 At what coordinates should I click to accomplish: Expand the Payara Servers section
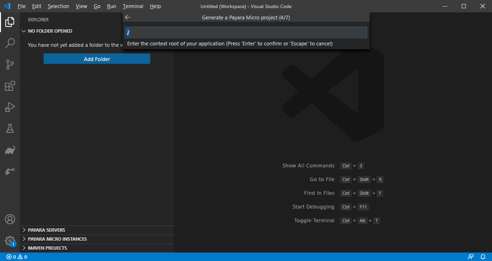coord(46,230)
